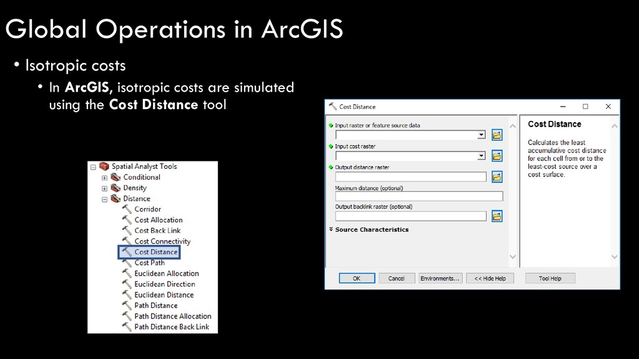Click the Path Distance hammer icon

coord(127,305)
